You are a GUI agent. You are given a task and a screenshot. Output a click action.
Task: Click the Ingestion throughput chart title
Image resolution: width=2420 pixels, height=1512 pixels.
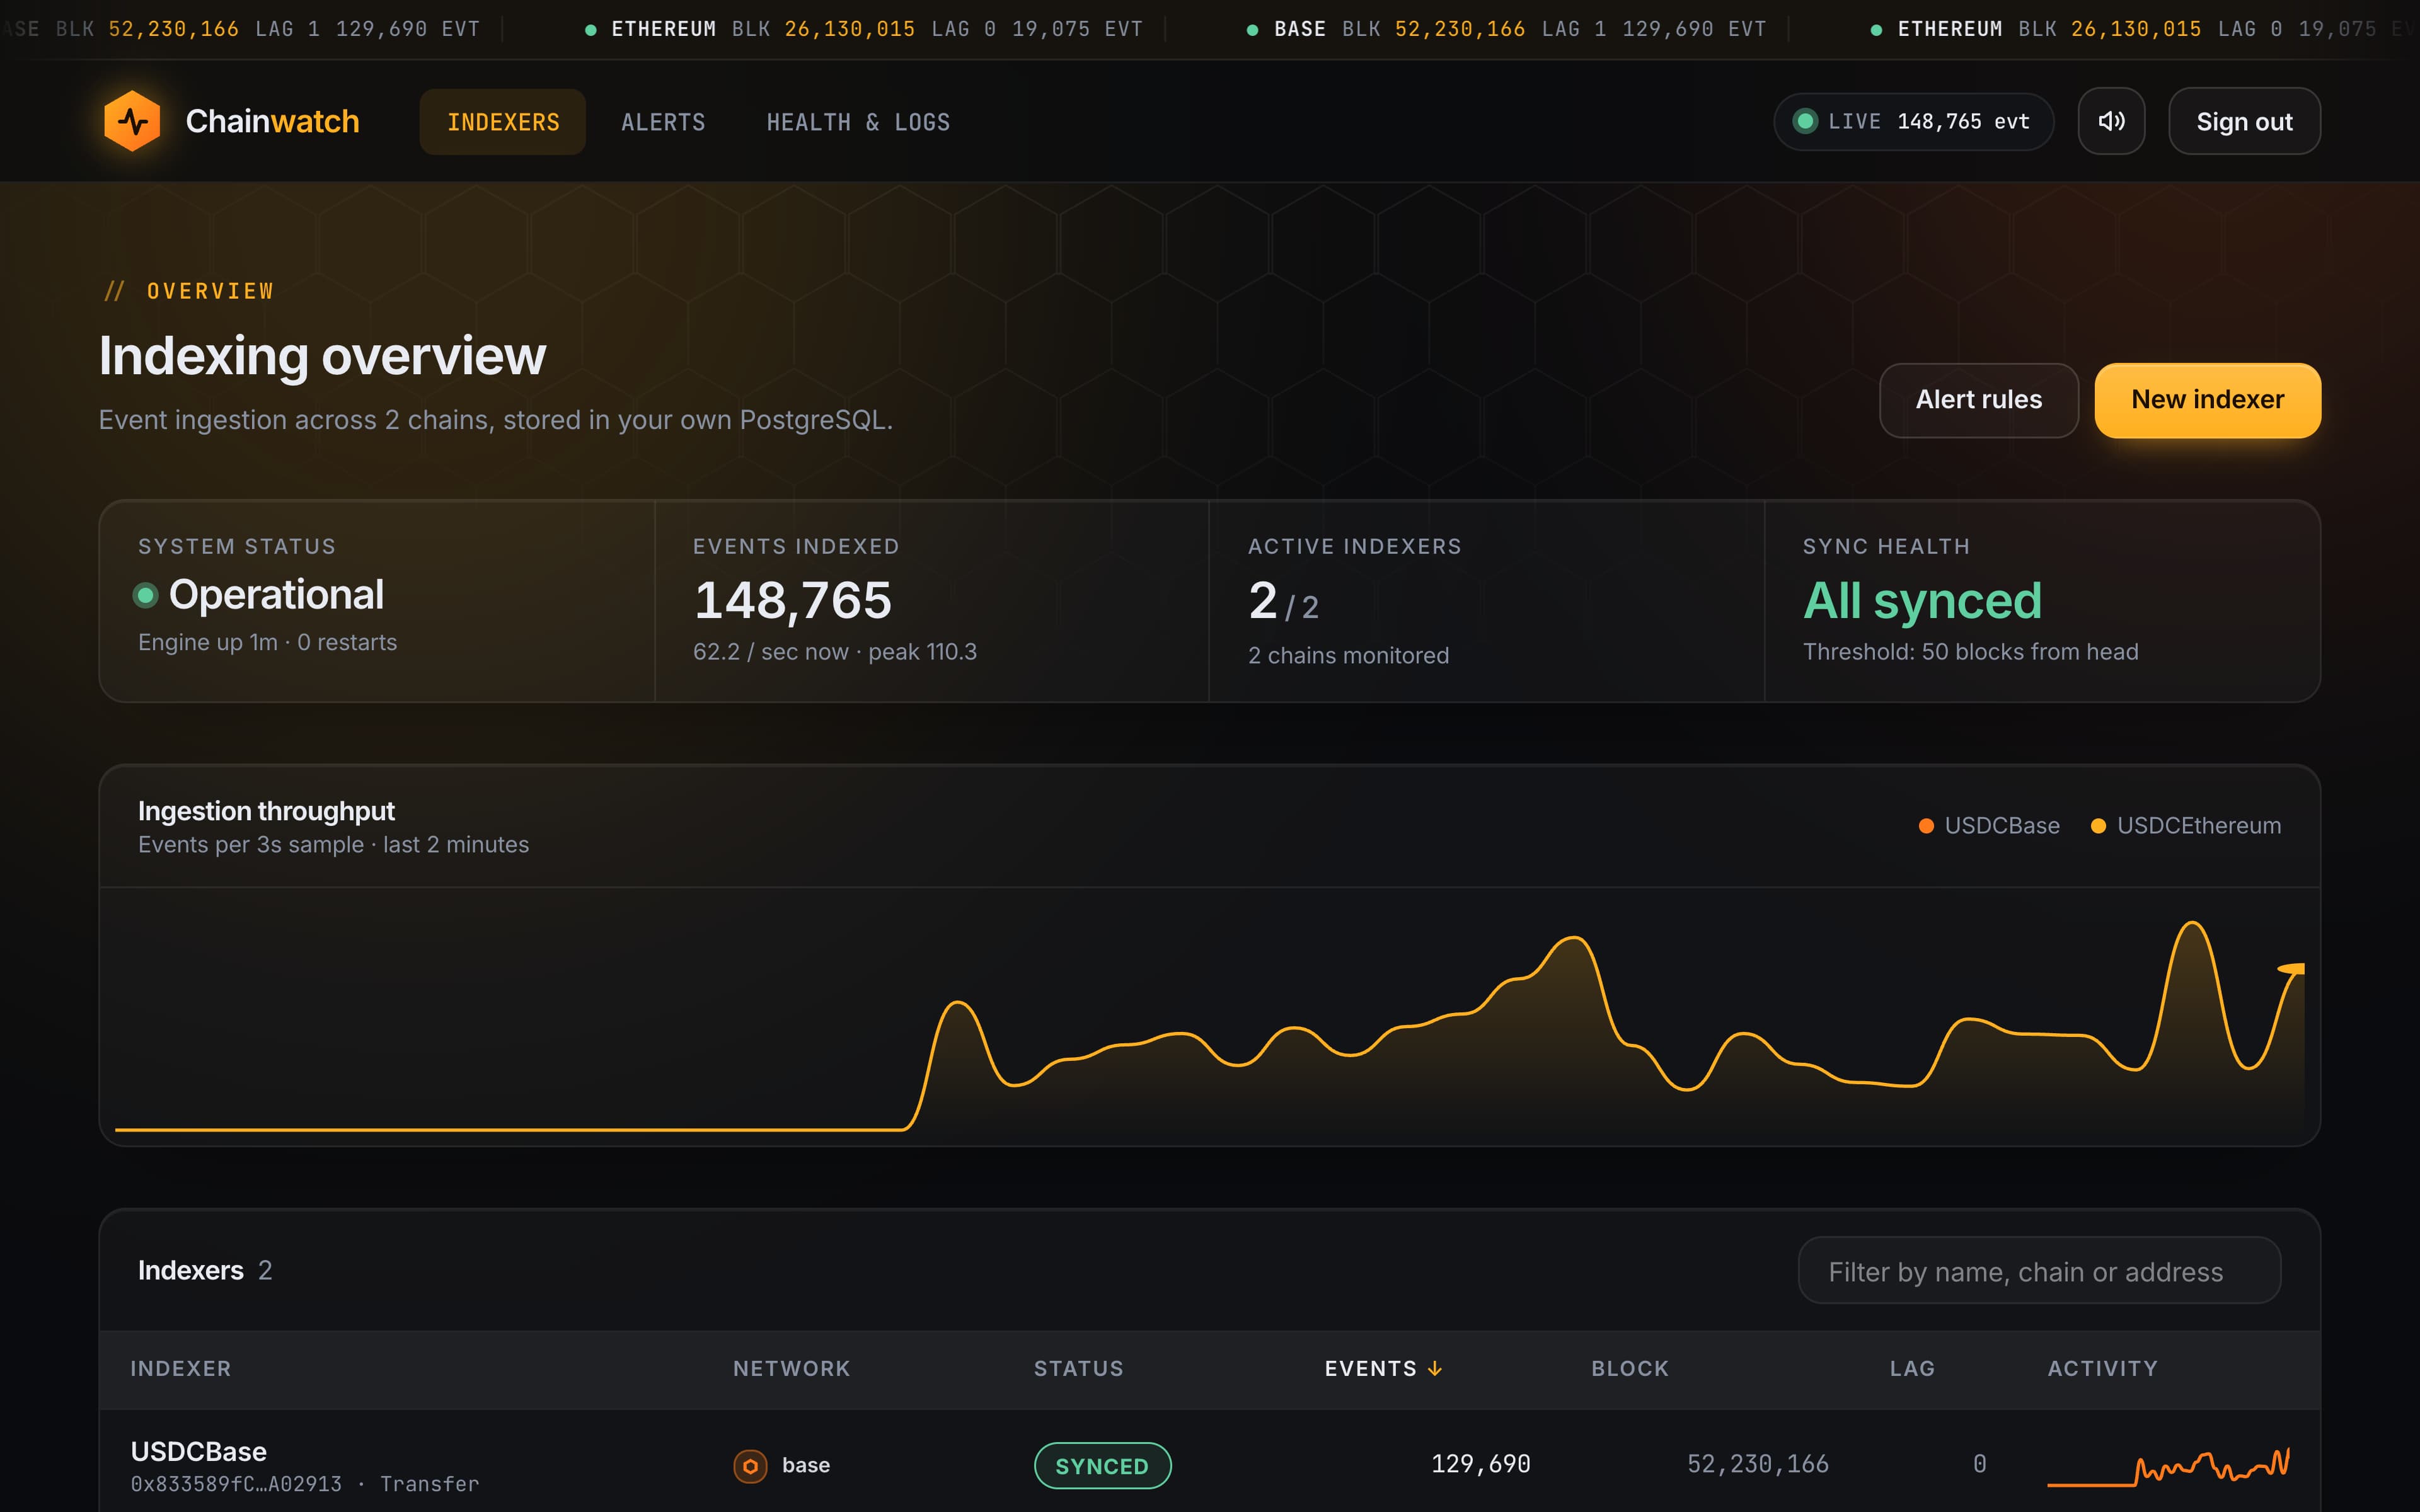coord(266,811)
